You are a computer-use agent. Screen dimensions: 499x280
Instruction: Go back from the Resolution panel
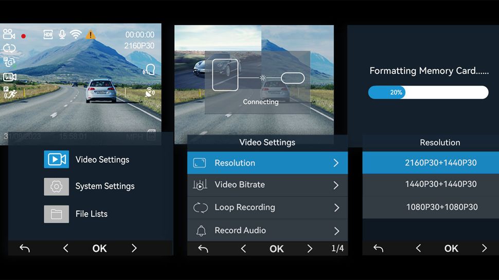379,248
